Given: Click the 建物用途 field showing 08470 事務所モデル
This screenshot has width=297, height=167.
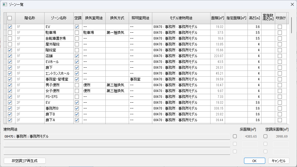Looking at the screenshot, I should tap(117, 136).
